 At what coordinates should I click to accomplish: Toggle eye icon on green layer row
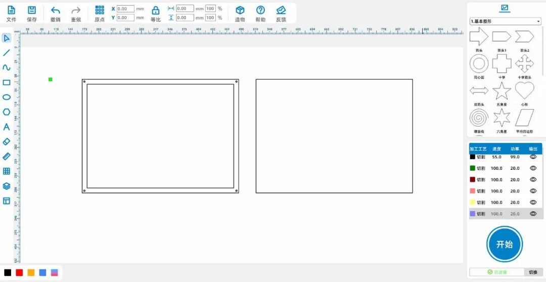[533, 168]
